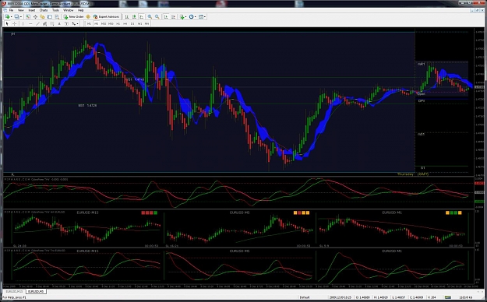
Task: Expand the Templates dropdown arrow
Action: 205,17
